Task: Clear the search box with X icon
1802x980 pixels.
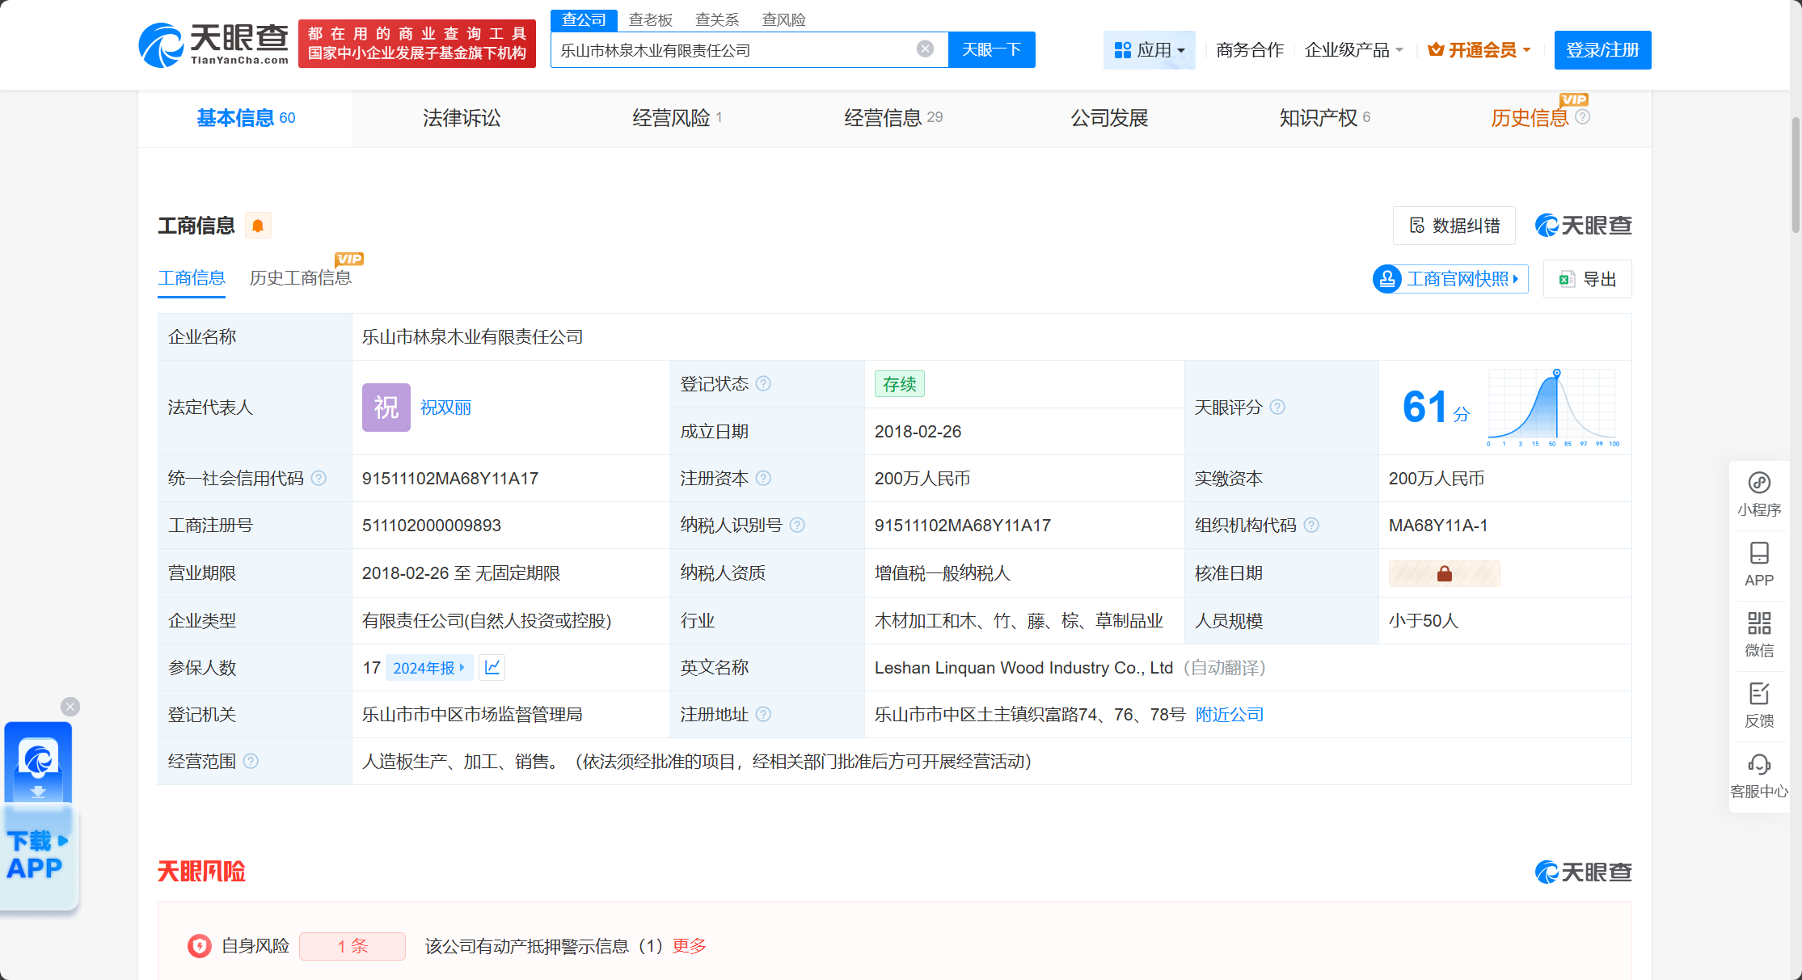Action: click(925, 49)
